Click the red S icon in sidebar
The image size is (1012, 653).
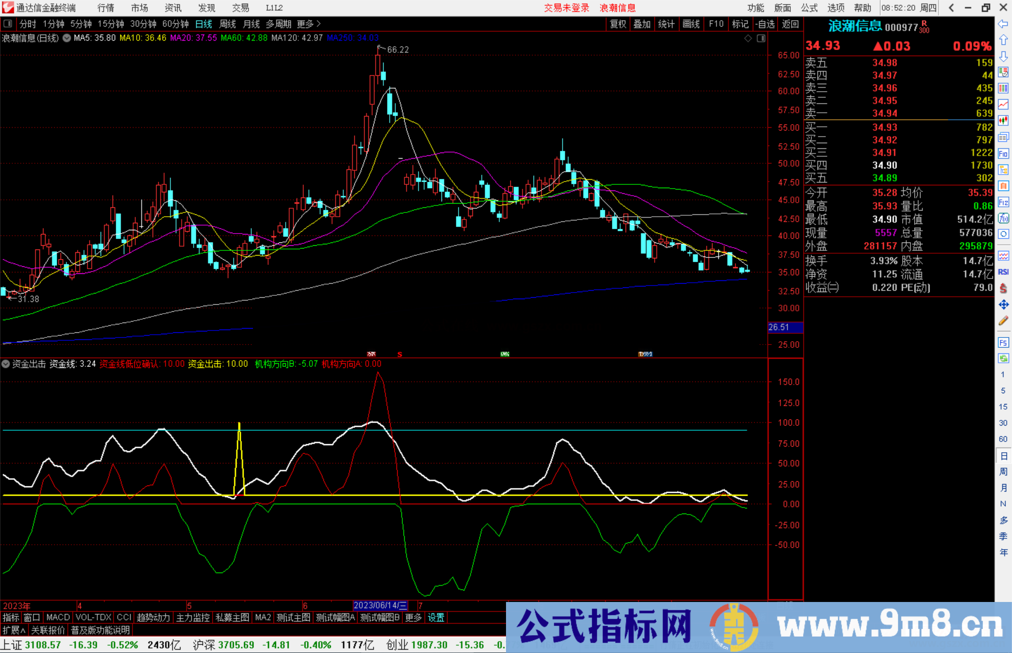coord(1003,288)
